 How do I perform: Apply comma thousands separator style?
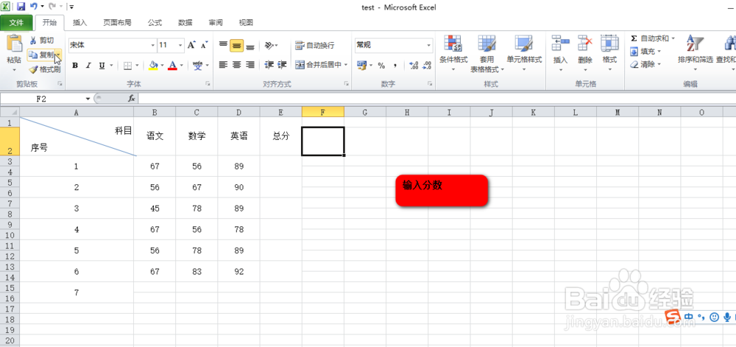[x=394, y=66]
